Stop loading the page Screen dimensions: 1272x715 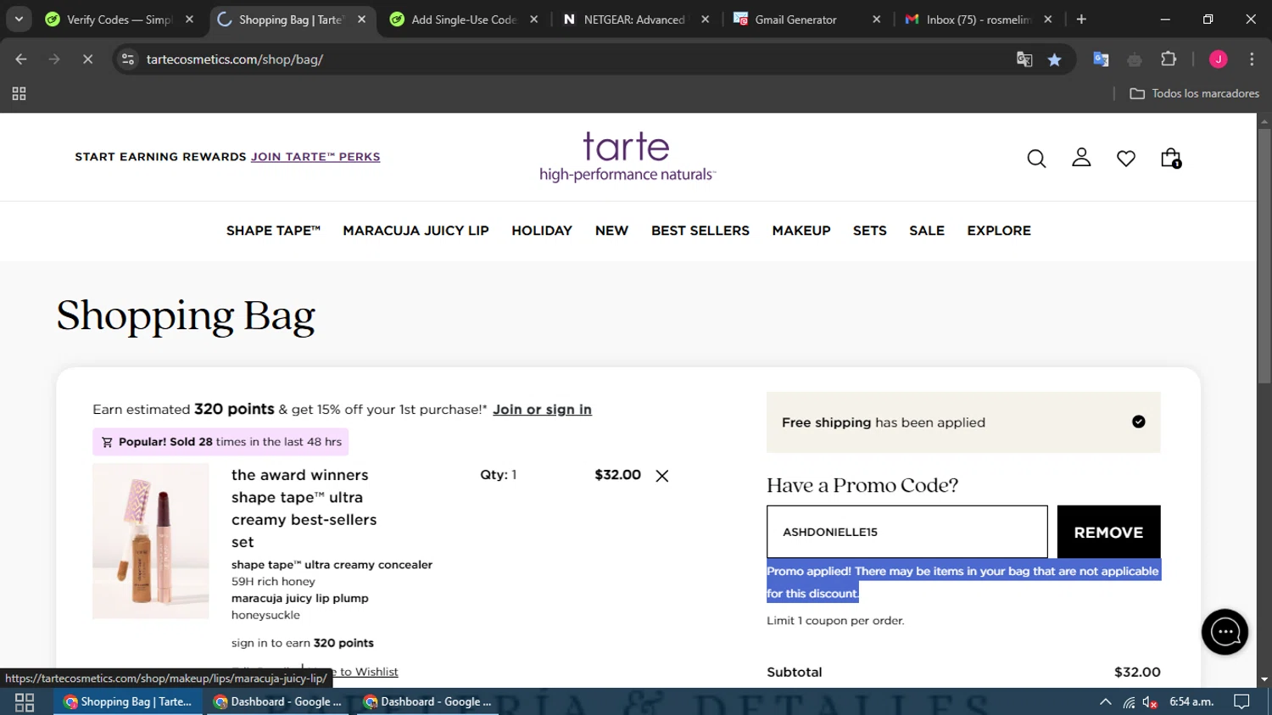87,59
